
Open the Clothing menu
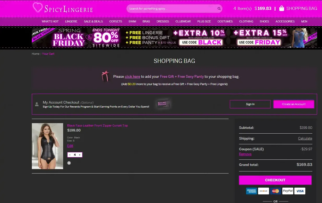[246, 21]
